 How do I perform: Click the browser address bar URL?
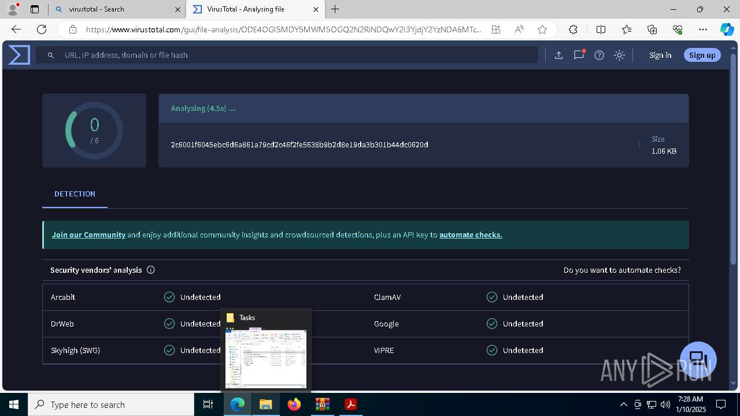(x=283, y=29)
